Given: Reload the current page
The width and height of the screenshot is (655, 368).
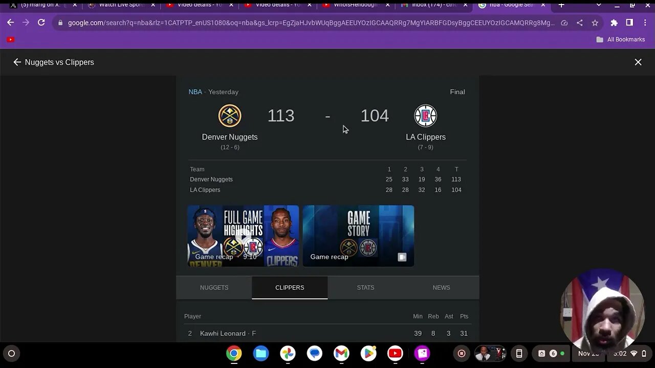Looking at the screenshot, I should pyautogui.click(x=41, y=22).
